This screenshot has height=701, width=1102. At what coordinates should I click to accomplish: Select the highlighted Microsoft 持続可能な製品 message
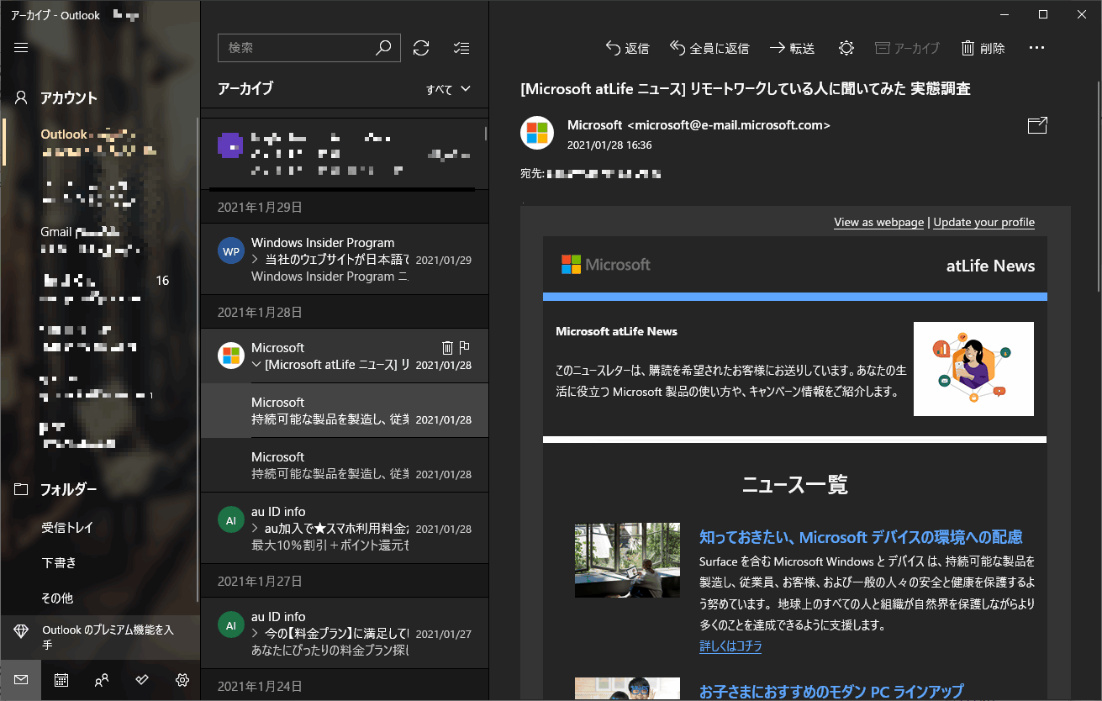coord(345,410)
